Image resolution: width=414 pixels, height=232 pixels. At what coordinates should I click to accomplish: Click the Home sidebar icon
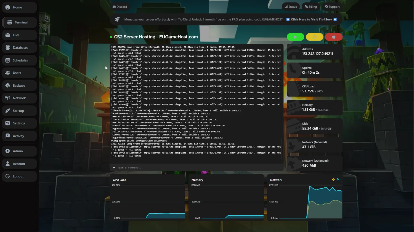coord(8,7)
